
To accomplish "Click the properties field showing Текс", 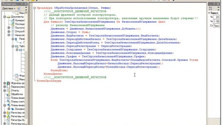I will [x=216, y=26].
